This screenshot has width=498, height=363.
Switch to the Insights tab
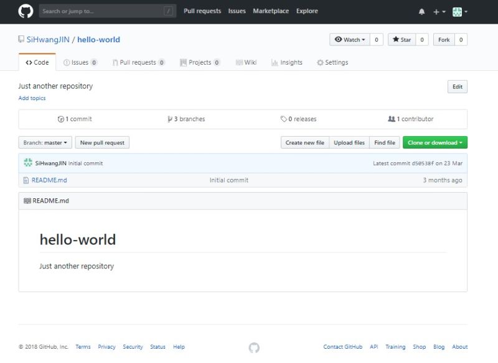click(287, 62)
